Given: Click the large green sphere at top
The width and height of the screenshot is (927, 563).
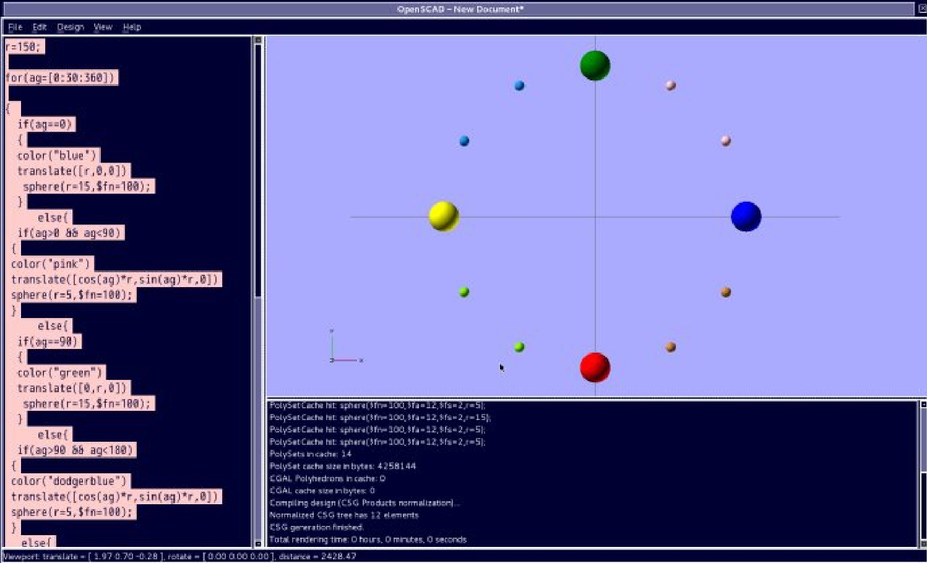Looking at the screenshot, I should point(595,66).
